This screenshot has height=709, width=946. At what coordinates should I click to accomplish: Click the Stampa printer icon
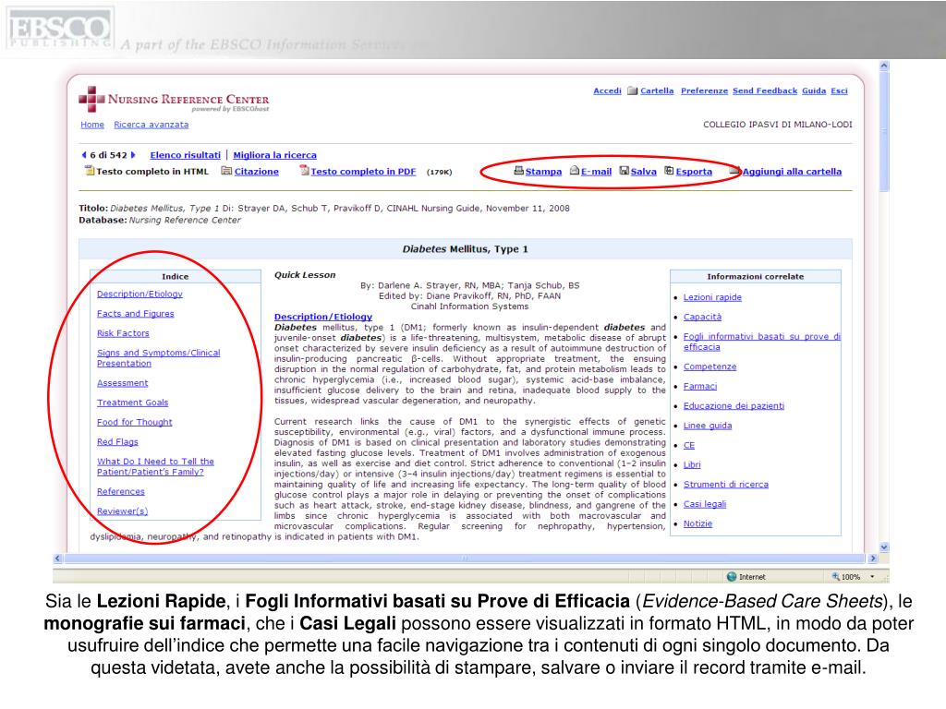coord(518,171)
